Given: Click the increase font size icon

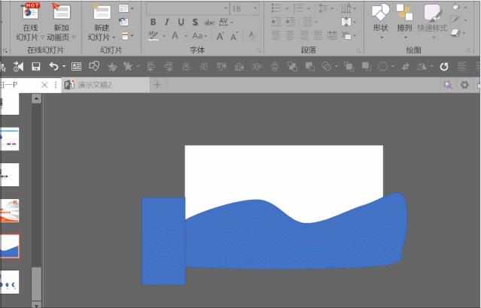Looking at the screenshot, I should tap(221, 36).
